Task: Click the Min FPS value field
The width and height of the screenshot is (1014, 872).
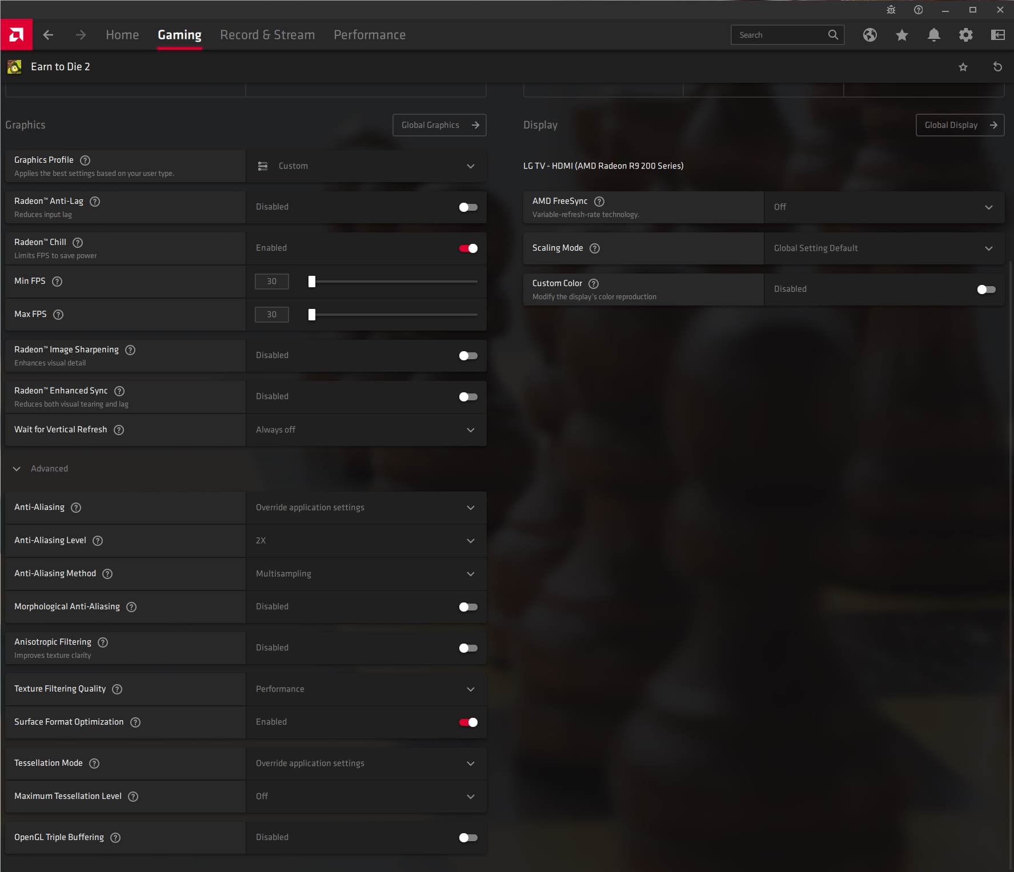Action: (272, 282)
